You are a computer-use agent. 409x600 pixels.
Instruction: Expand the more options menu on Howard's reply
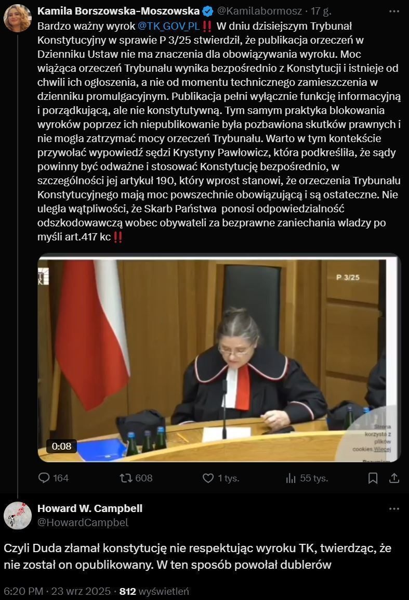tap(394, 509)
